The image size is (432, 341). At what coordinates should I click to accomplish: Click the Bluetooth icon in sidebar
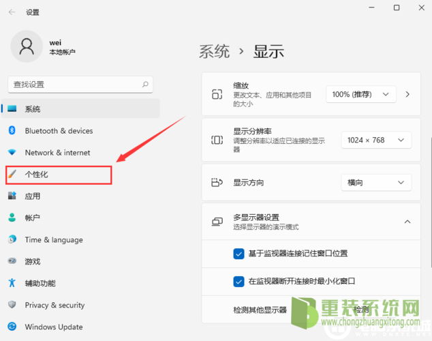(x=12, y=130)
